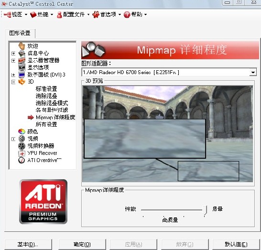Click the 显示选项 icon

point(22,67)
